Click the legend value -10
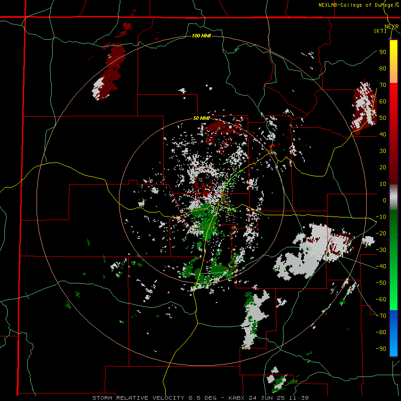Viewport: 401px width, 401px height. pyautogui.click(x=381, y=217)
